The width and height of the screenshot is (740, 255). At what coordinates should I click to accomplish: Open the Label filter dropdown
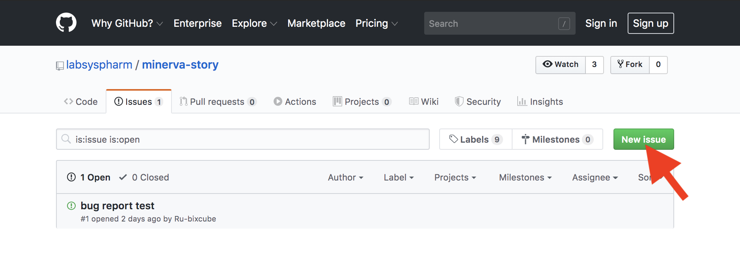399,177
